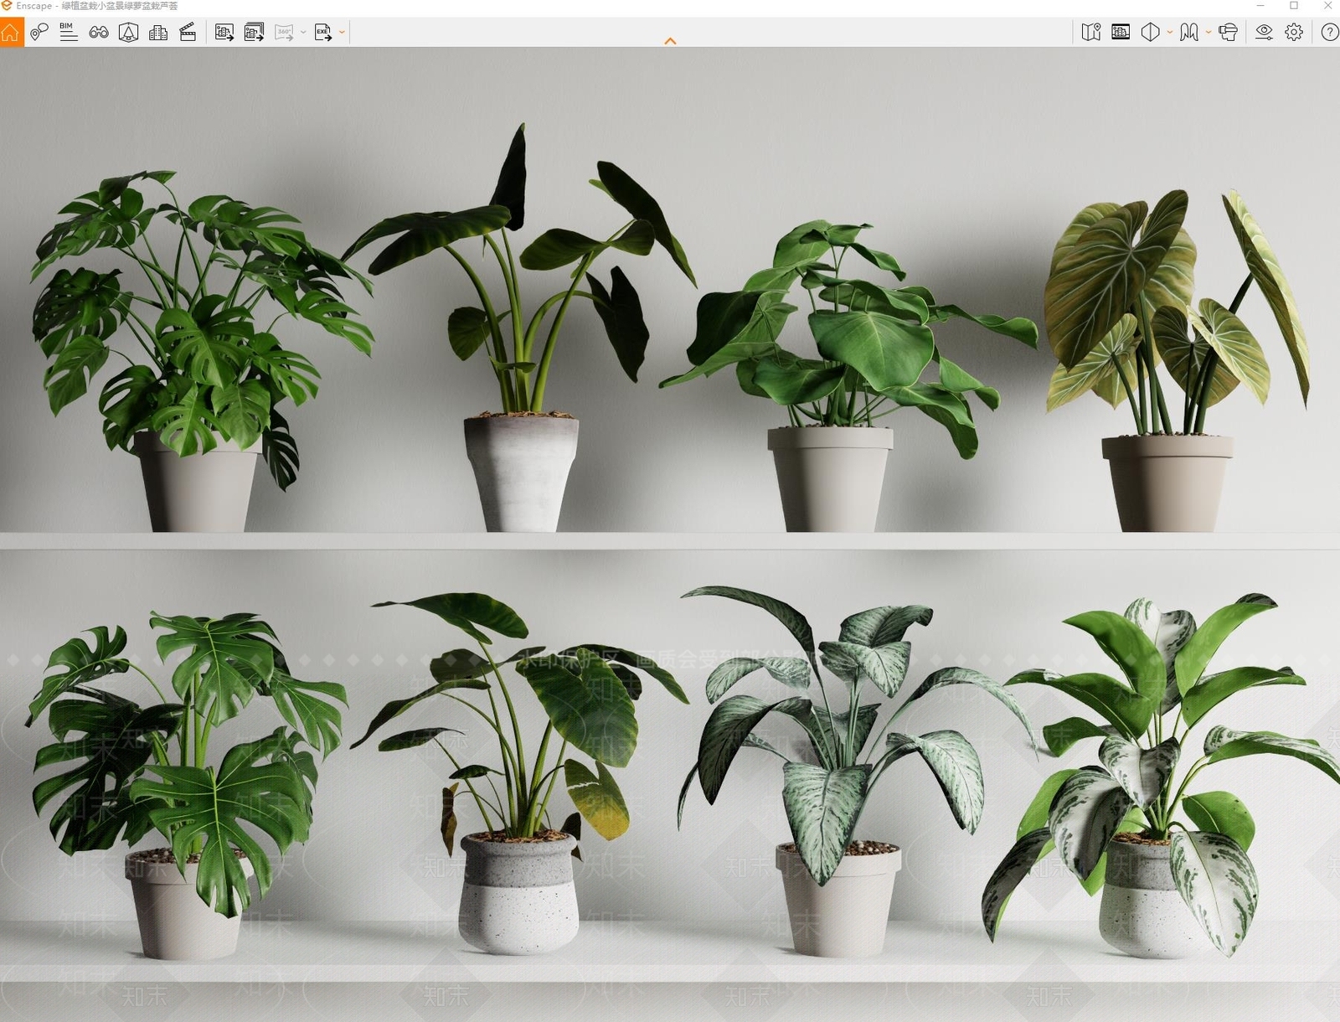
Task: Export standalone EXE file
Action: pos(322,33)
